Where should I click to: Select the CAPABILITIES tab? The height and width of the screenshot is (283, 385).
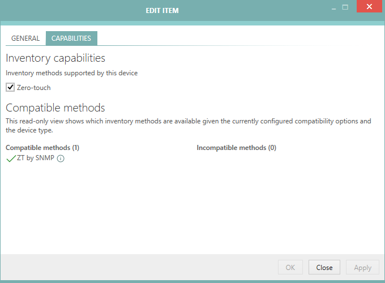point(71,38)
